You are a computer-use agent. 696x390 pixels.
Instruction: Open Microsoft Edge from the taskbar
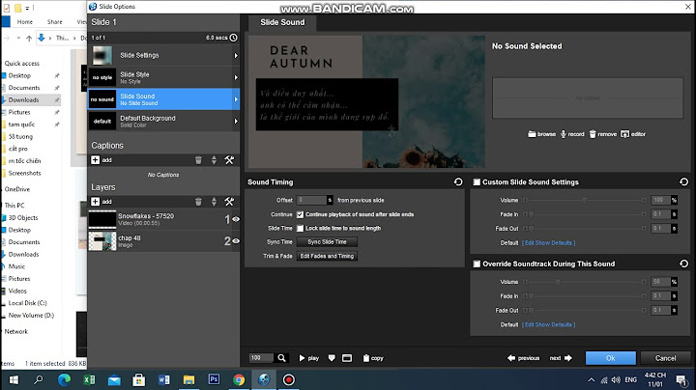[65, 379]
